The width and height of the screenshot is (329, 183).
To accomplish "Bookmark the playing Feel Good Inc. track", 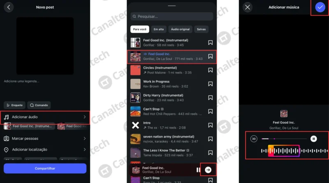I will [210, 56].
